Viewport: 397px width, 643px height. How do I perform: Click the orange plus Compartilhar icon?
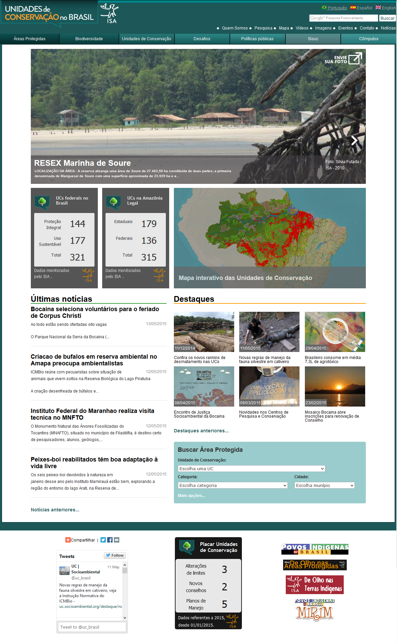(x=68, y=540)
